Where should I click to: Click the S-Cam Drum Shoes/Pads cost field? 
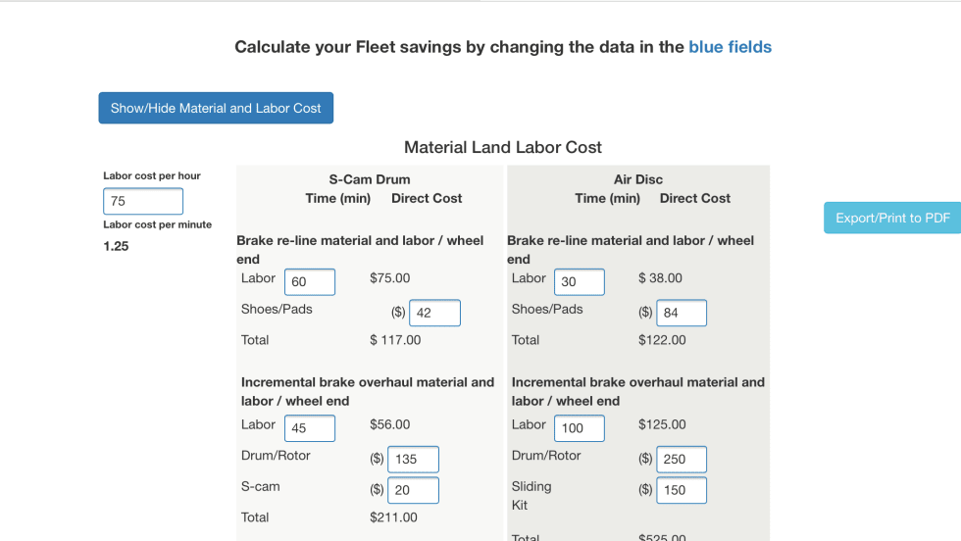click(434, 314)
